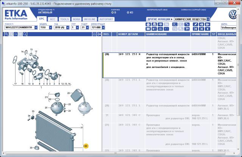The height and width of the screenshot is (157, 242).
Task: Click the page-back arrow icon beside pushpin
Action: click(x=202, y=25)
